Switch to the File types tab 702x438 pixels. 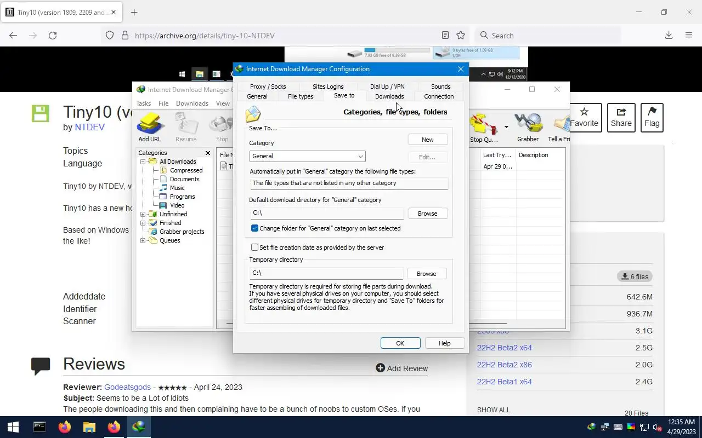pyautogui.click(x=301, y=96)
